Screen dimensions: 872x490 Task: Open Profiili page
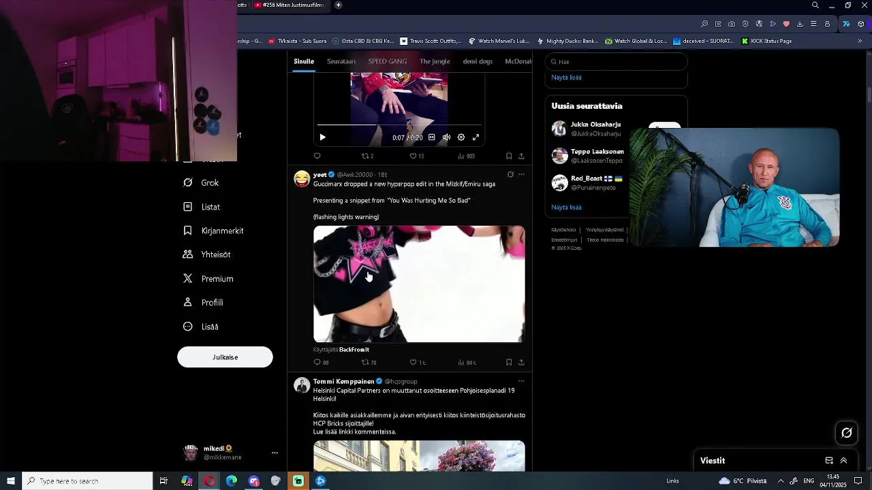click(x=203, y=302)
